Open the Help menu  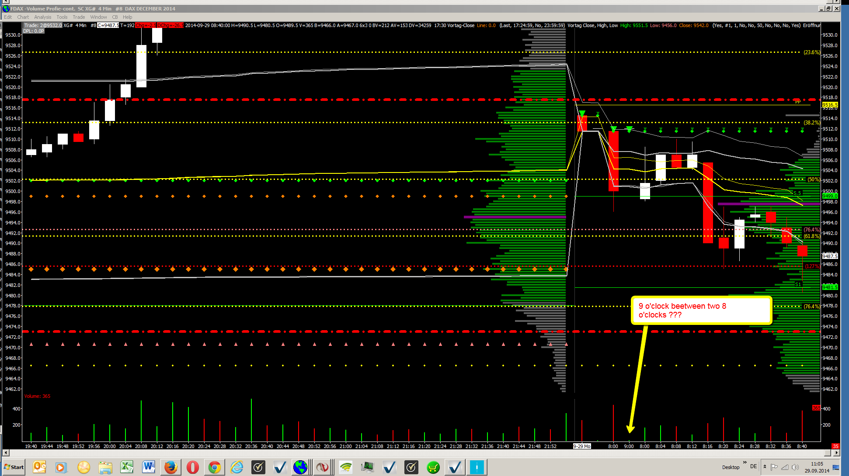coord(127,17)
